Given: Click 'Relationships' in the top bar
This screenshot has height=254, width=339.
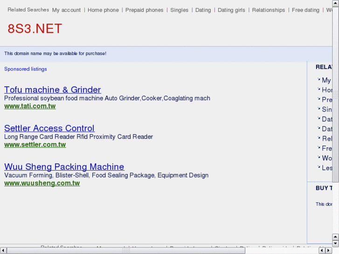Looking at the screenshot, I should pos(269,10).
